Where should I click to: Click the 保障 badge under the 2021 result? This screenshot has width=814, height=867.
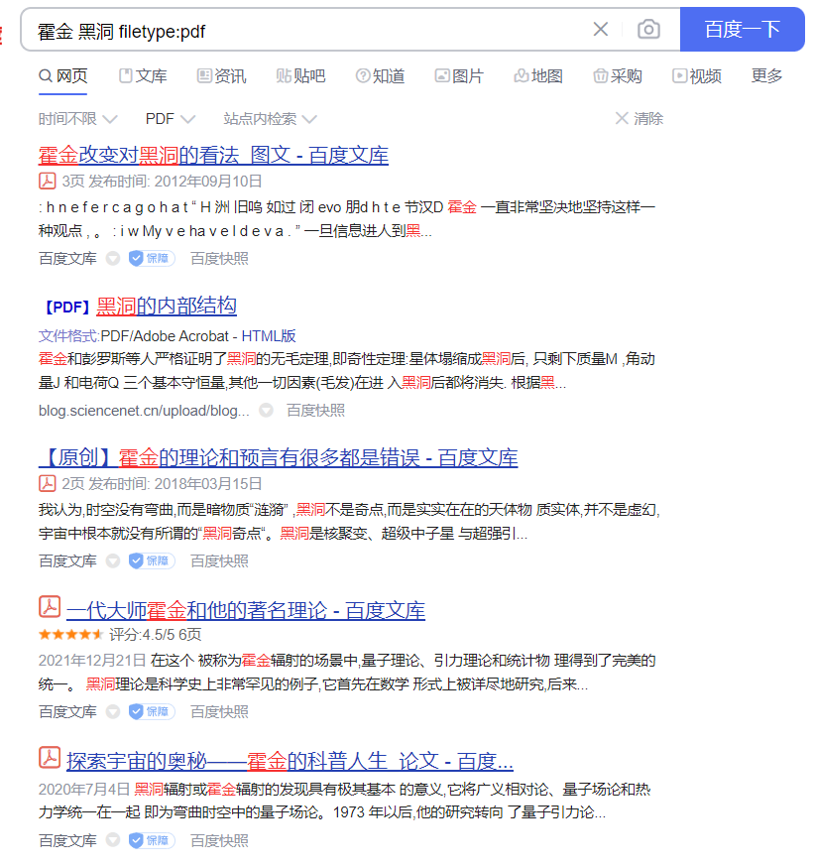(152, 711)
